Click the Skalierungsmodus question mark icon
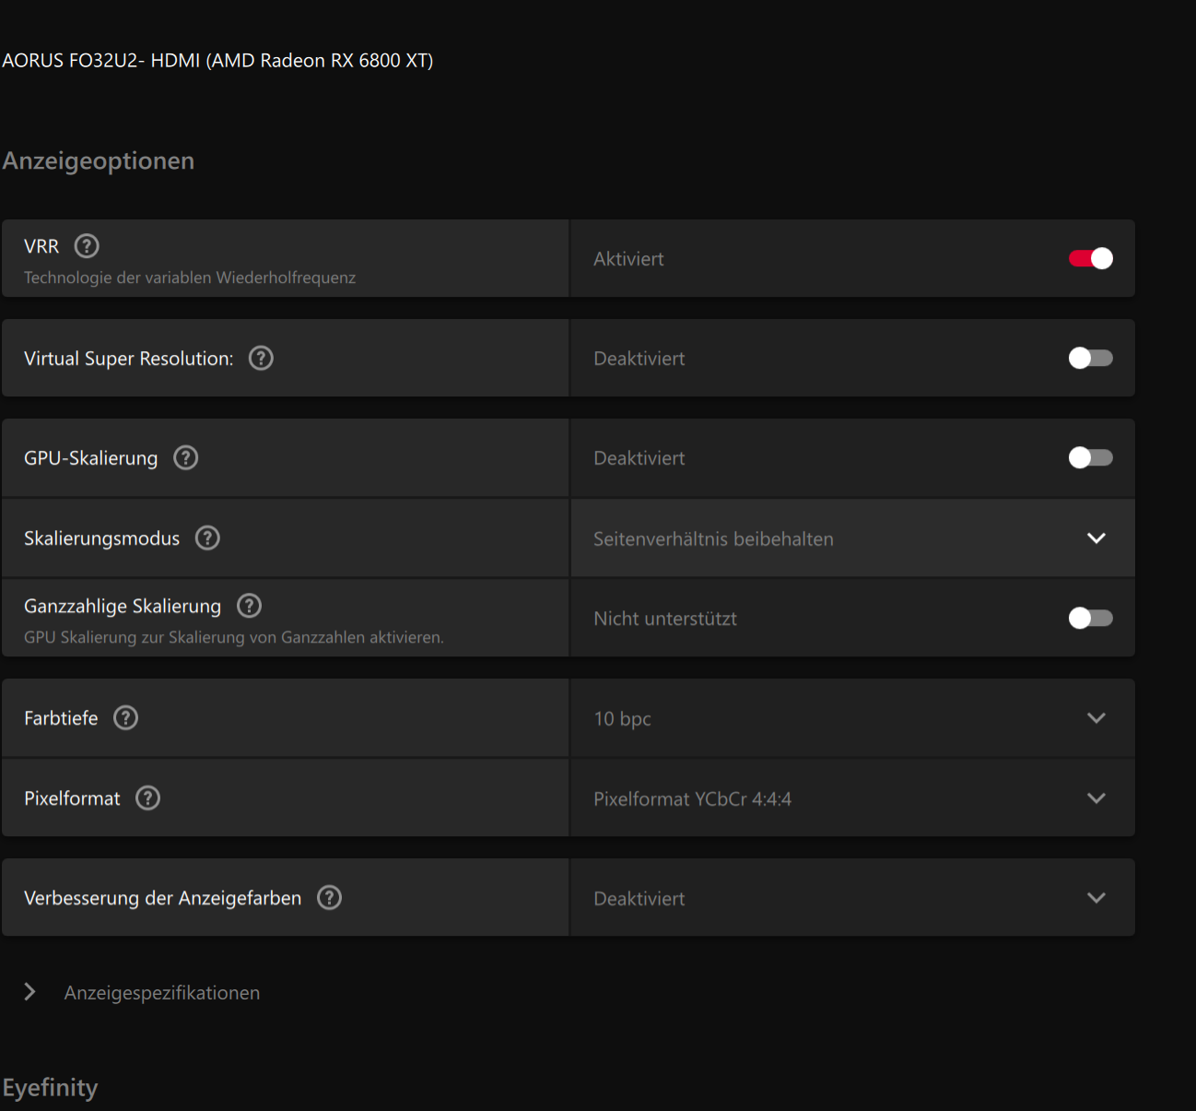This screenshot has width=1196, height=1111. [x=208, y=538]
